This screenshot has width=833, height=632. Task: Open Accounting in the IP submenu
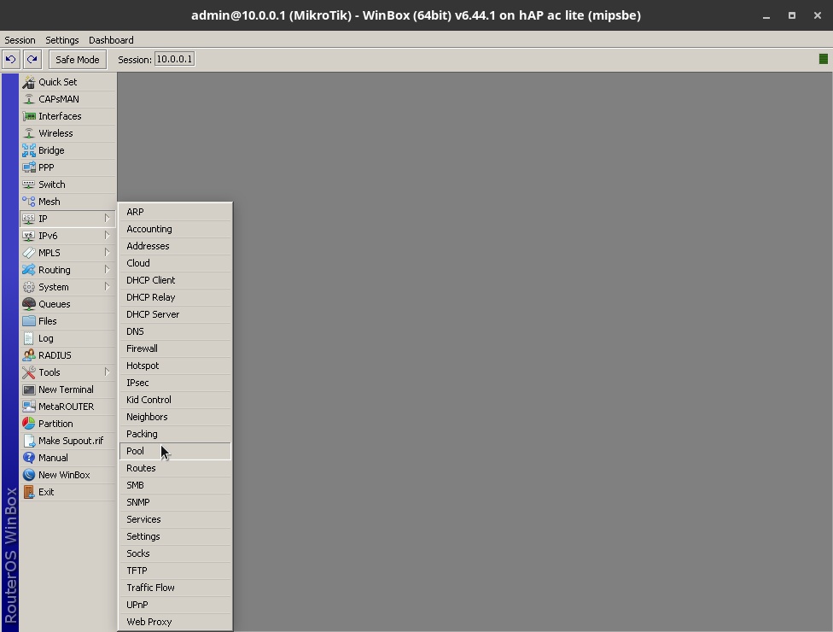[175, 229]
